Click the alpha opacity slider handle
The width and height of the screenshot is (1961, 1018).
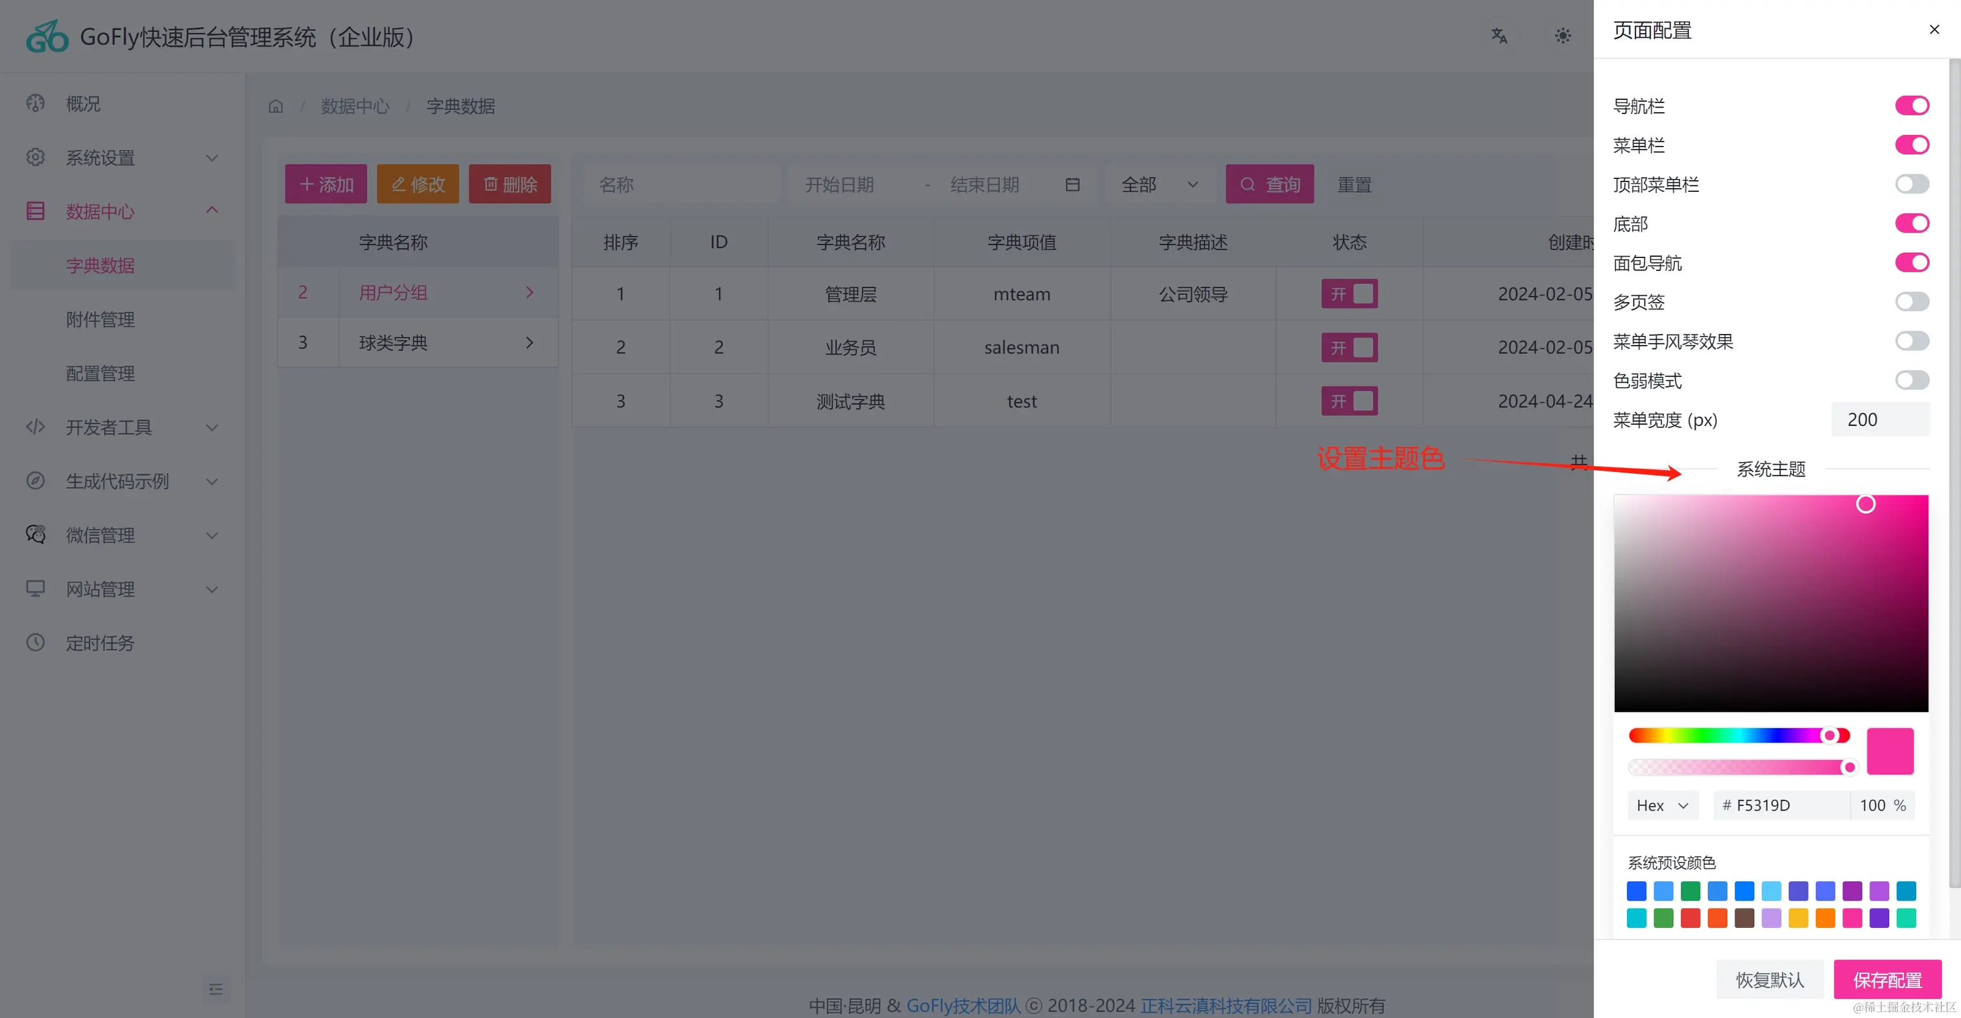[x=1849, y=766]
